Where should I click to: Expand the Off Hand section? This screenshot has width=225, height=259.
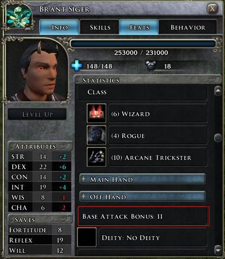(x=143, y=196)
